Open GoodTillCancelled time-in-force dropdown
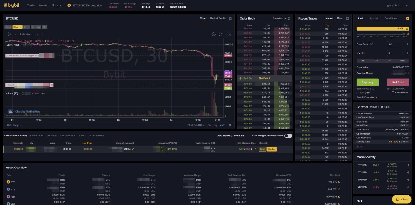This screenshot has height=205, width=415. (367, 97)
